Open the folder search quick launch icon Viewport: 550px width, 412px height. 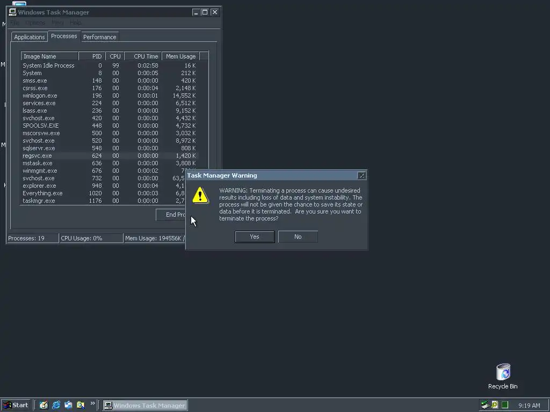(x=81, y=405)
